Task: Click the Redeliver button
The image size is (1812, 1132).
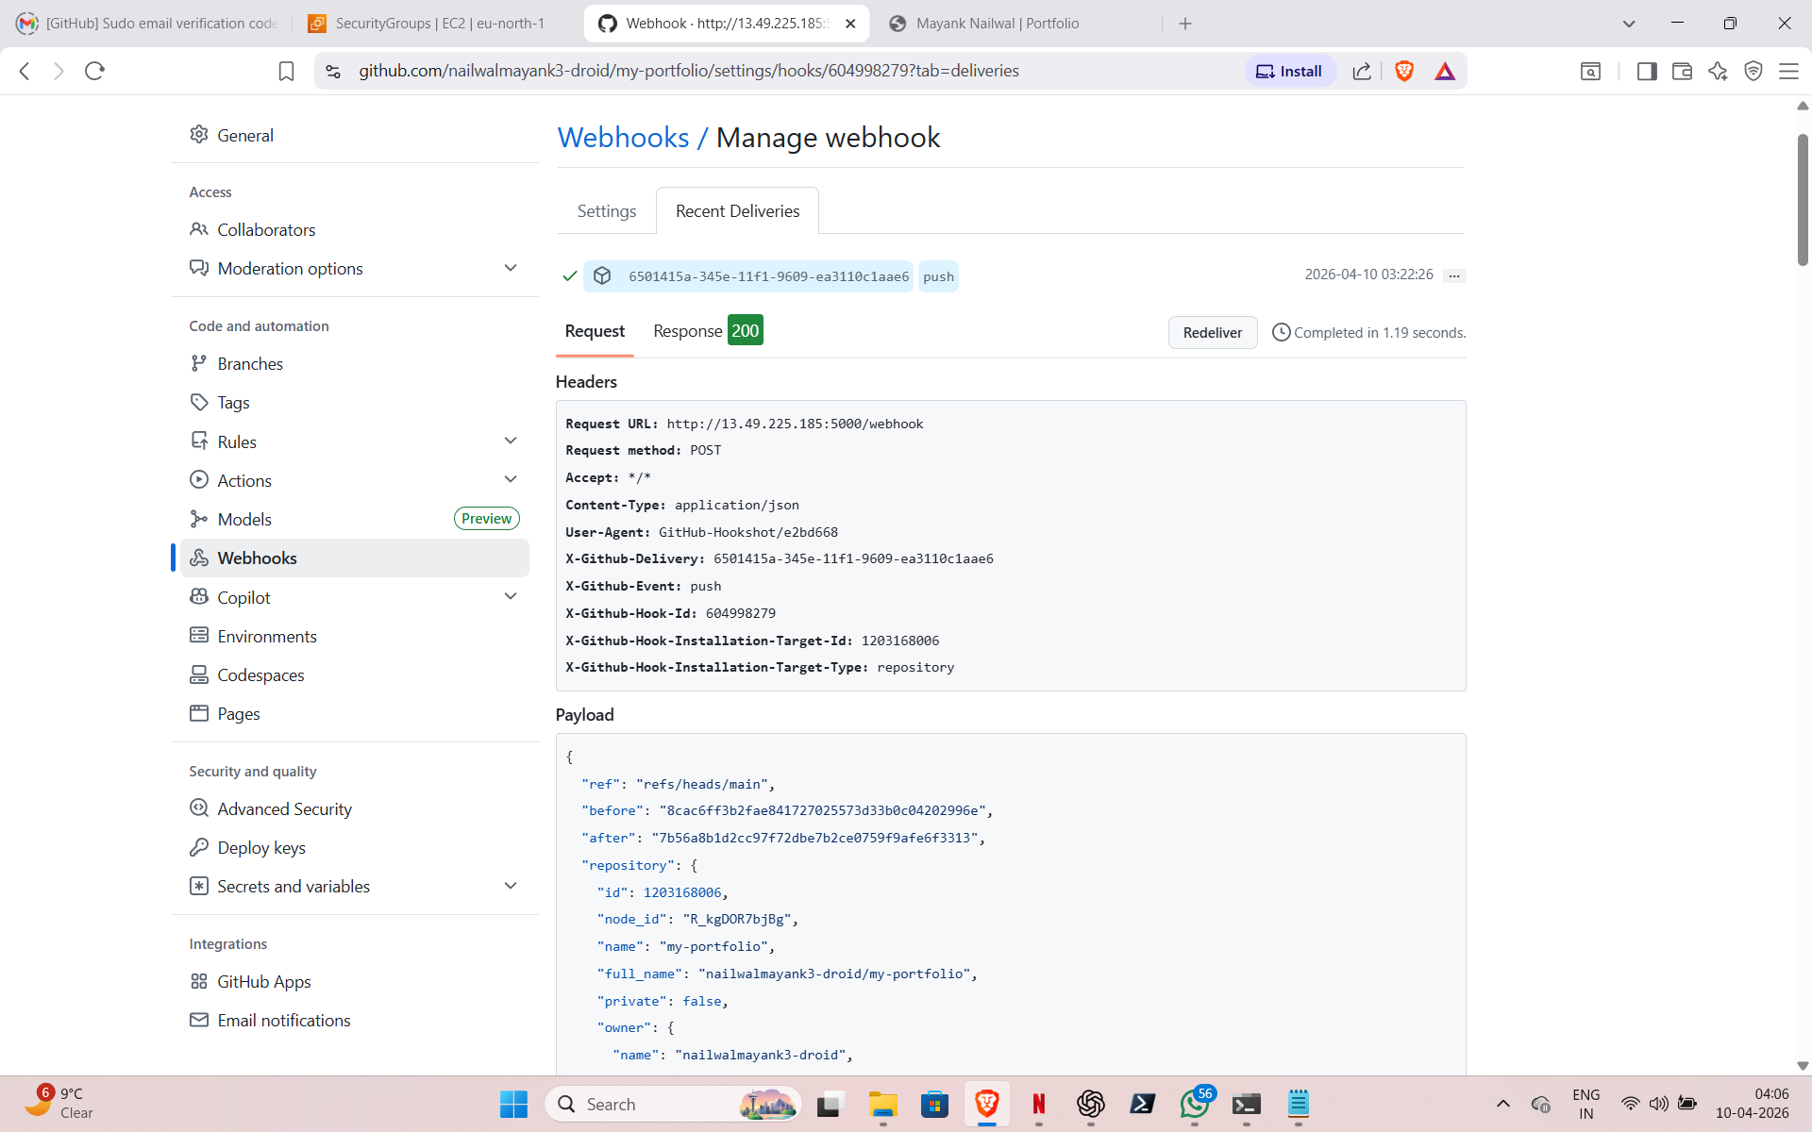Action: pos(1212,332)
